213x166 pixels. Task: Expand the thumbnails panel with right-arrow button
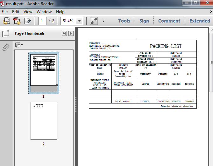[x=71, y=33]
